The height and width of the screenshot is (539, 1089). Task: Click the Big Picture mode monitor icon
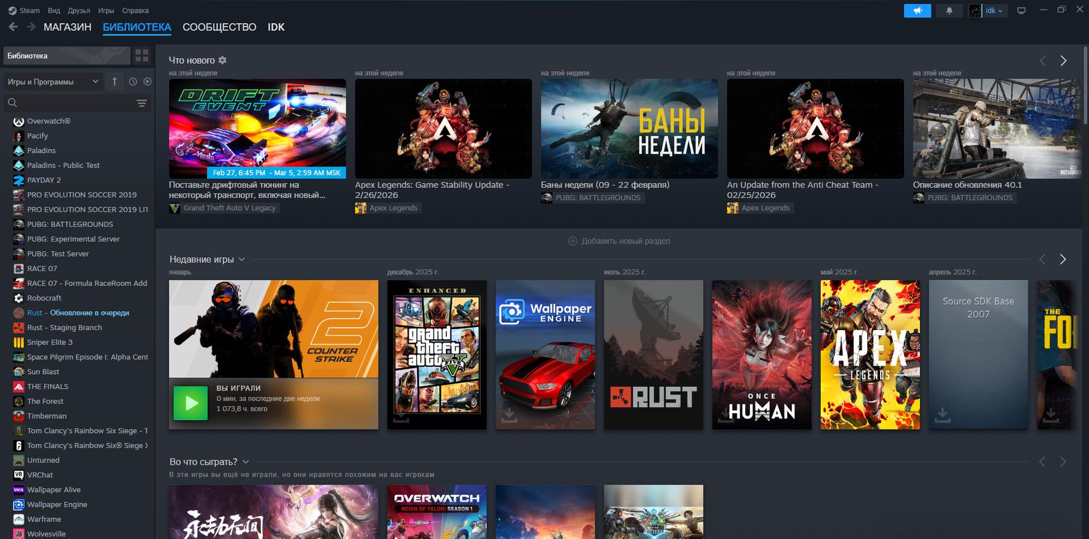(1021, 11)
